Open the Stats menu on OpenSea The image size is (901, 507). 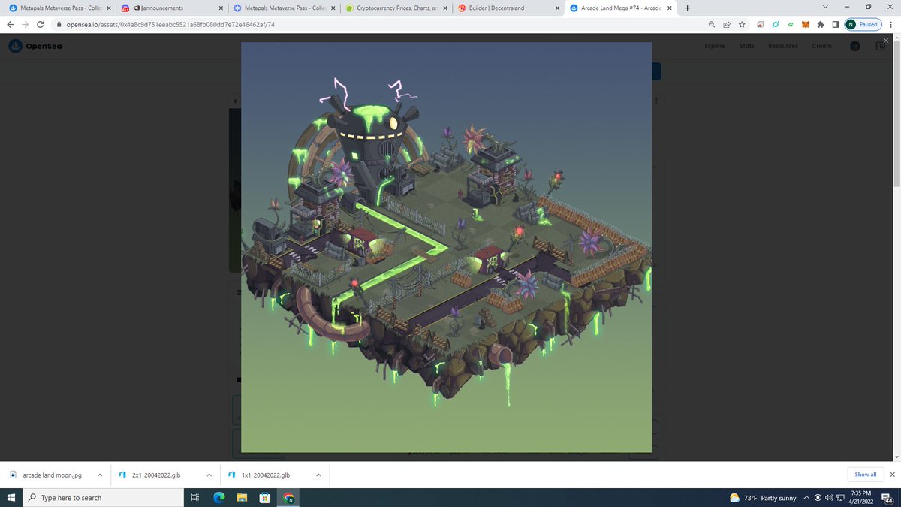[x=746, y=46]
